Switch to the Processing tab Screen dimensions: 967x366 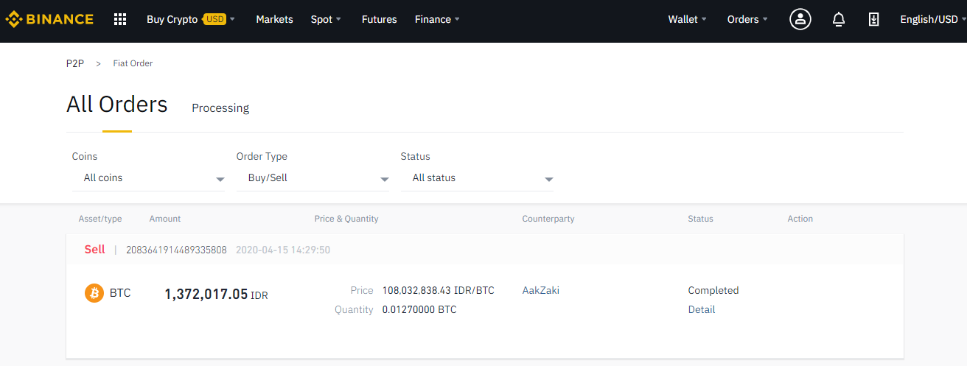click(220, 108)
